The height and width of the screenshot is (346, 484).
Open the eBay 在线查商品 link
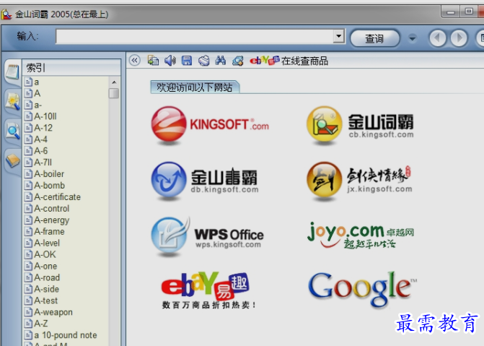tap(289, 61)
